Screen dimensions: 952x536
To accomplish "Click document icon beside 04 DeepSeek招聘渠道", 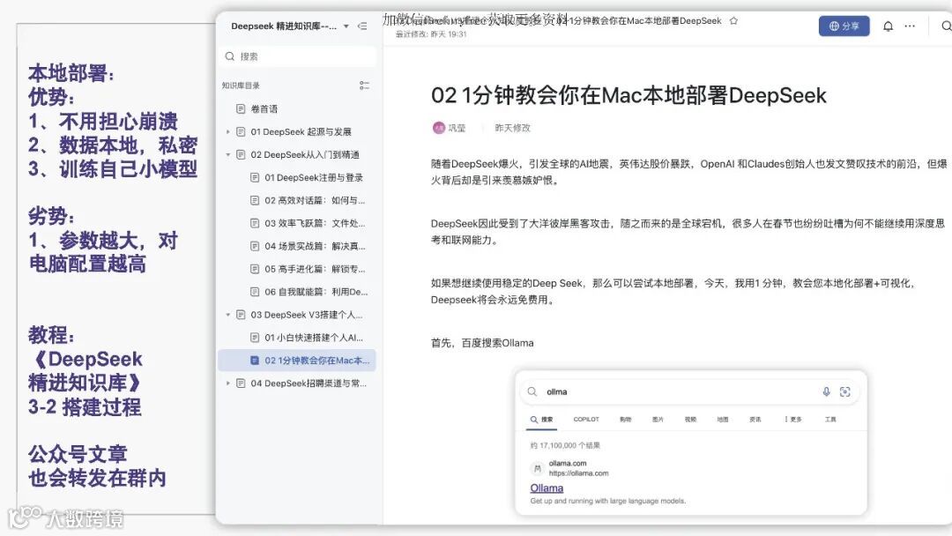I will click(x=241, y=383).
